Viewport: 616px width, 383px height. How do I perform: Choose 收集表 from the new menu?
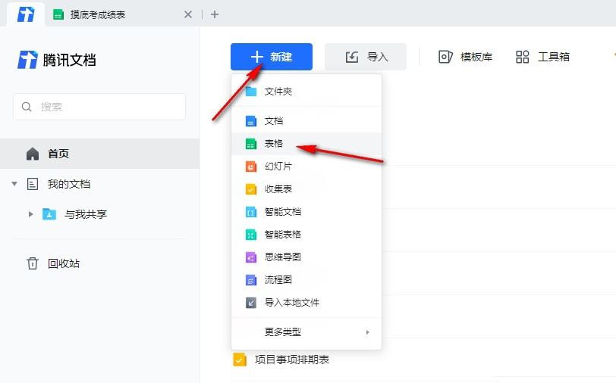[306, 189]
